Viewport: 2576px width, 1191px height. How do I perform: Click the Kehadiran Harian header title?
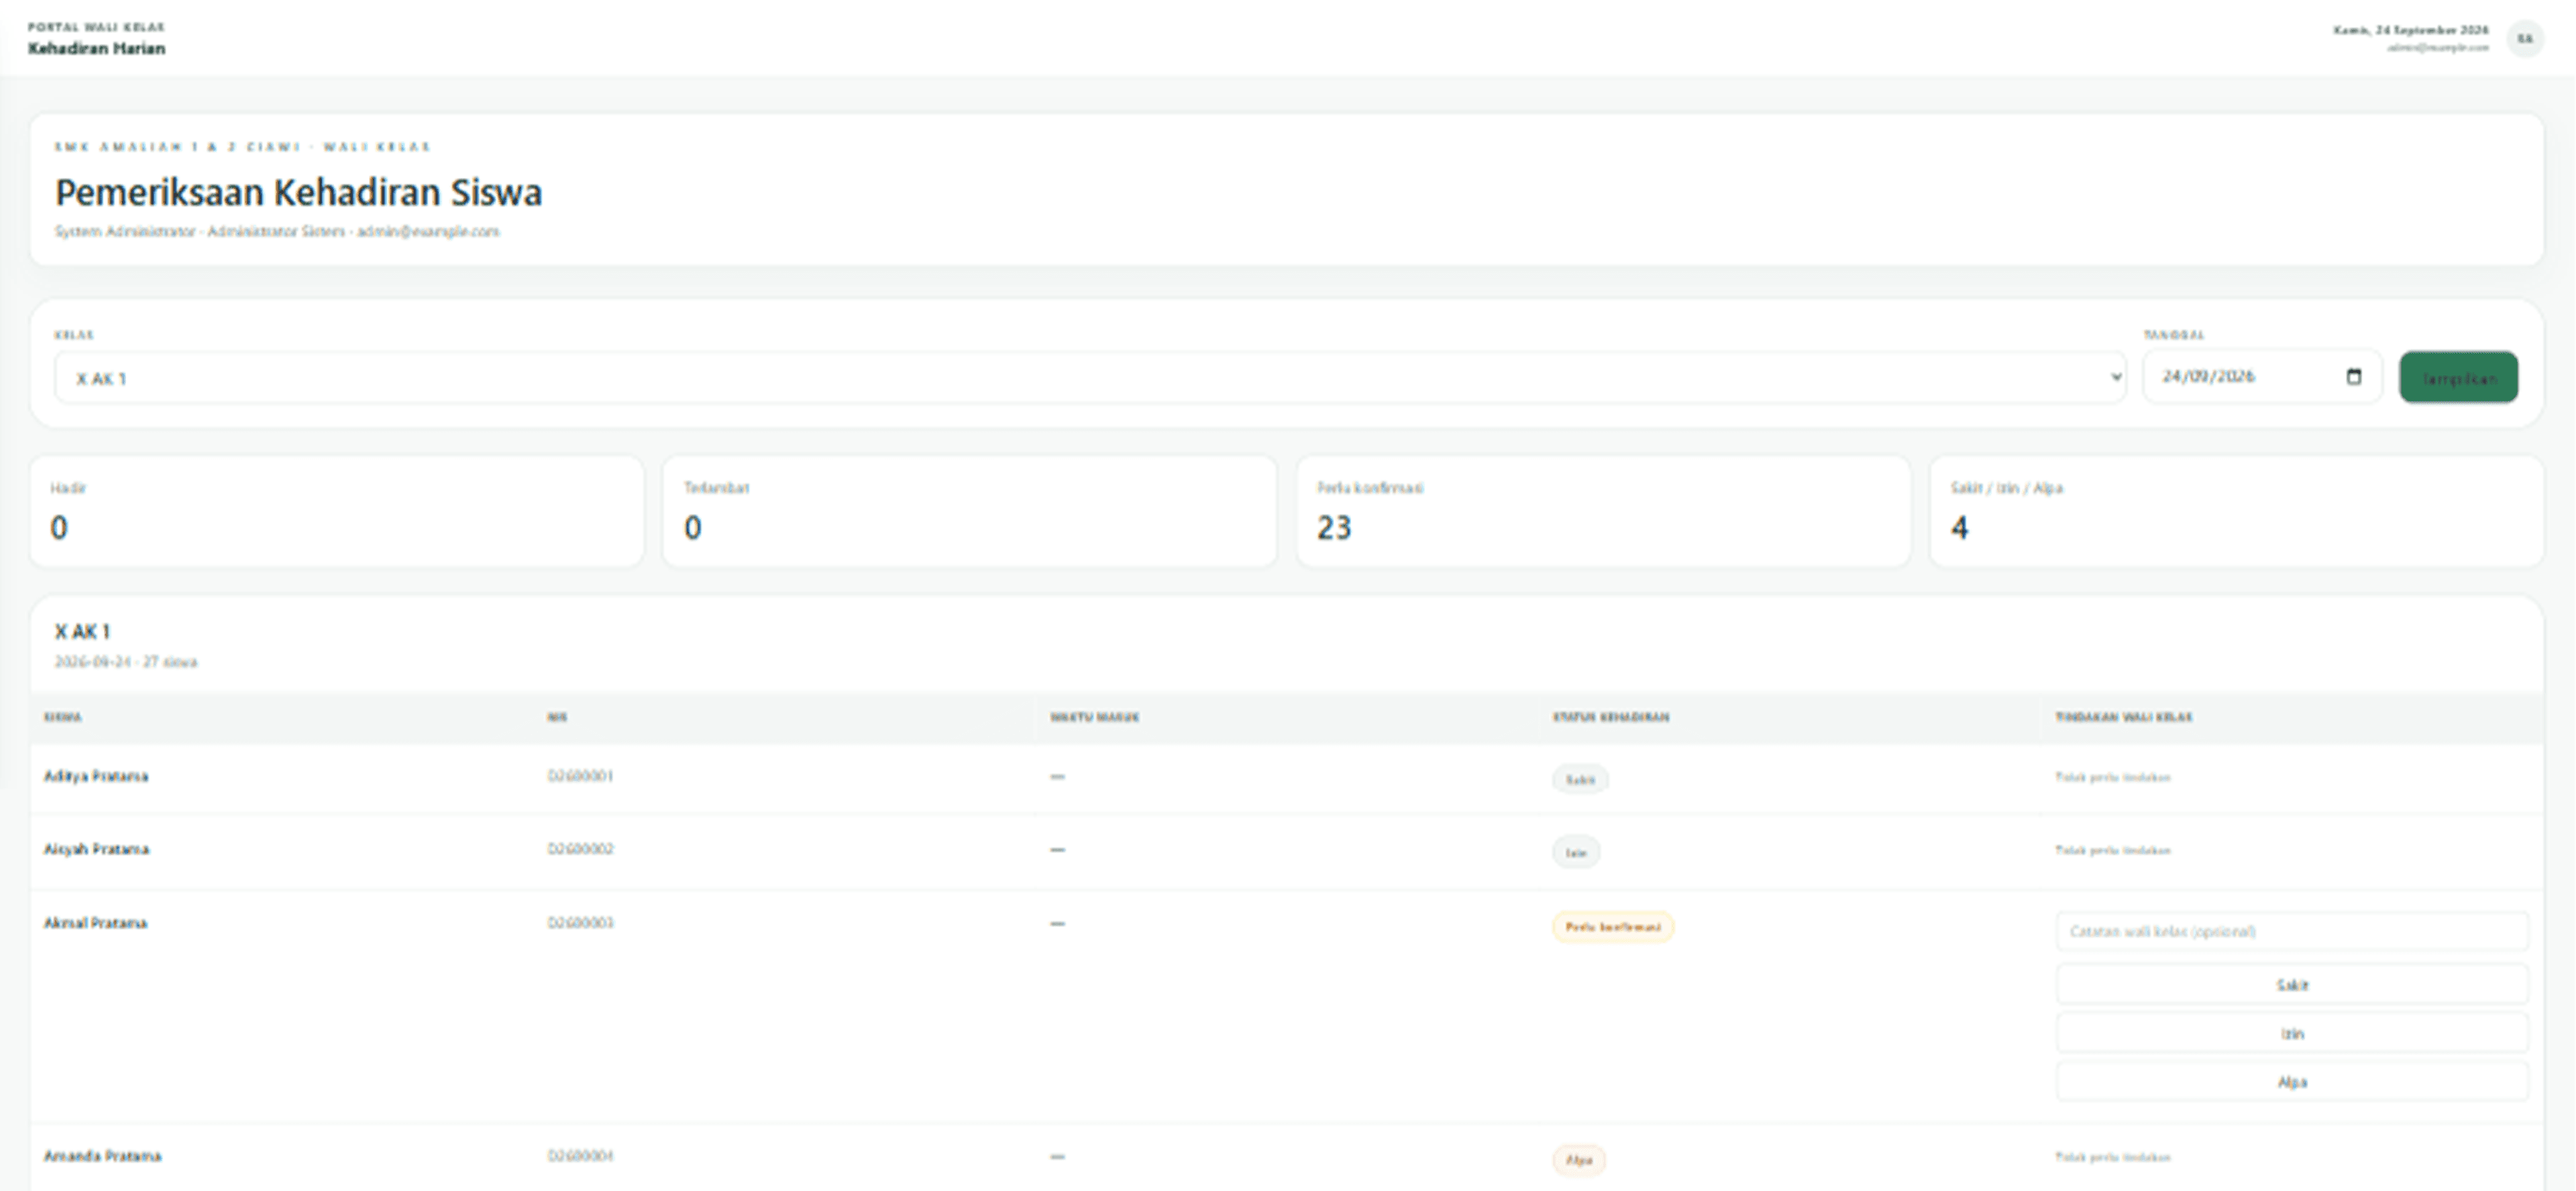click(96, 48)
